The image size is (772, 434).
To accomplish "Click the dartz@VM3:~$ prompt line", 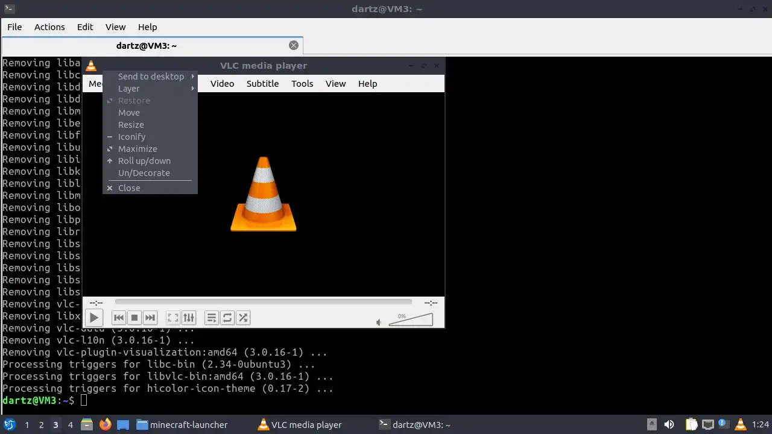I will (x=45, y=400).
